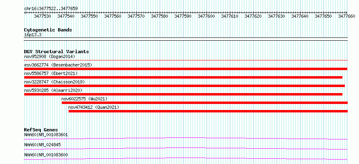Viewport: 359px width, 164px height.
Task: Click ruler position 3477650
Action: 323,16
